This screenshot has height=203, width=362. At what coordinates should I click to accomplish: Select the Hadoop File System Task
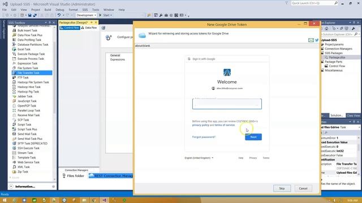tap(33, 82)
